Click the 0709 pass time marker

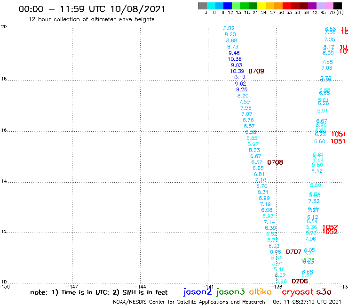256,71
